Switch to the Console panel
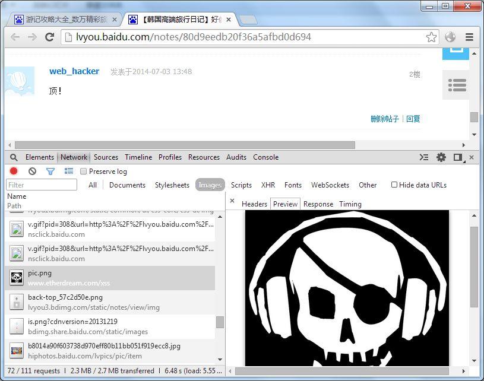Screen dimensions: 484x381 (x=265, y=157)
